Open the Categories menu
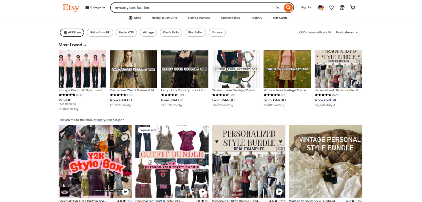This screenshot has height=202, width=422. coord(95,7)
